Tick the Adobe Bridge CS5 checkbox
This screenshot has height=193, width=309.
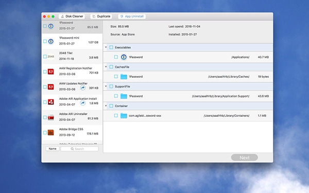tap(45, 133)
